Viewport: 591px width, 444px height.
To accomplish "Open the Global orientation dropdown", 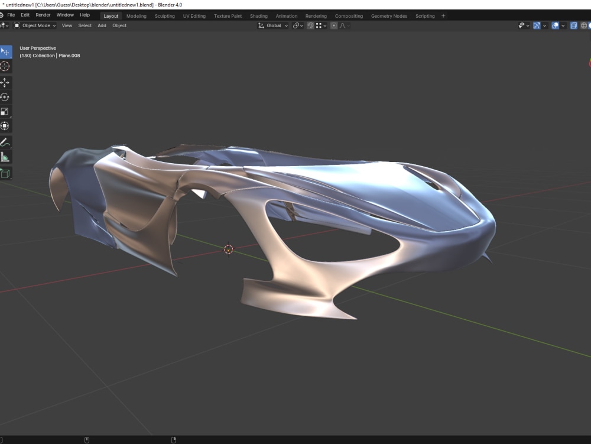I will pos(273,25).
